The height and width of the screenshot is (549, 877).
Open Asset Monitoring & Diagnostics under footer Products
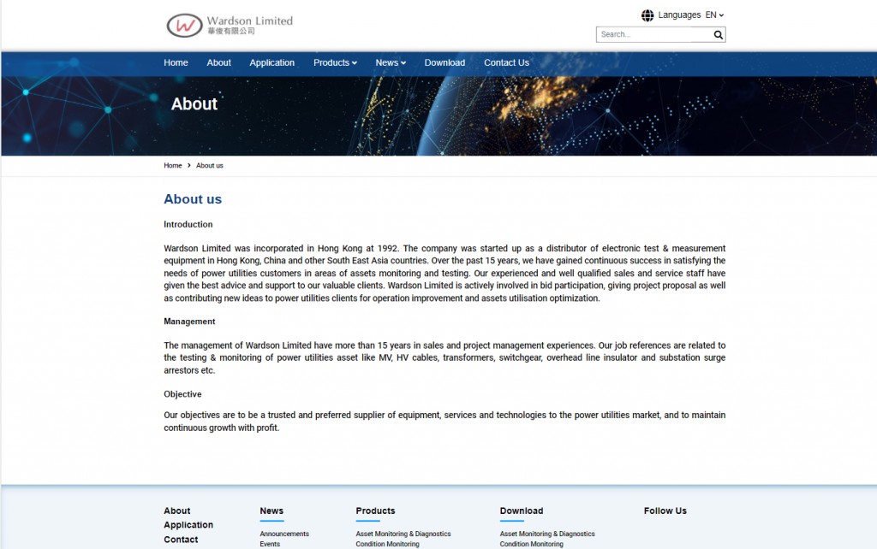(403, 534)
